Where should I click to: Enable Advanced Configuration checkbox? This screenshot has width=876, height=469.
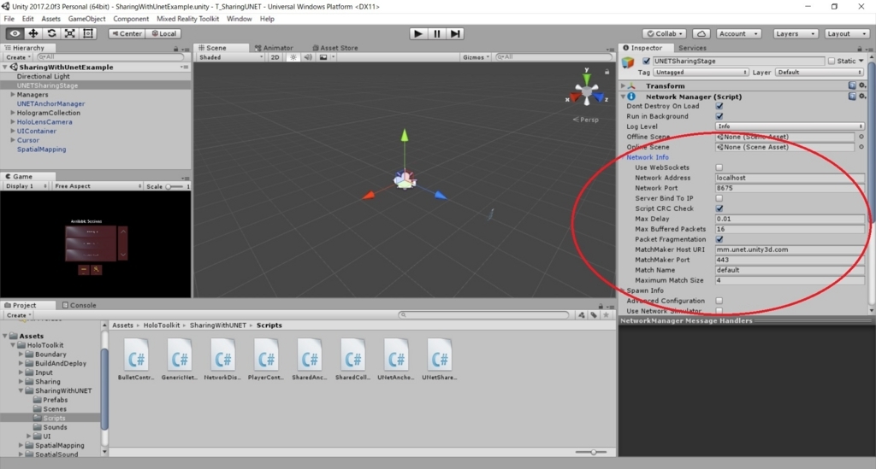(719, 301)
